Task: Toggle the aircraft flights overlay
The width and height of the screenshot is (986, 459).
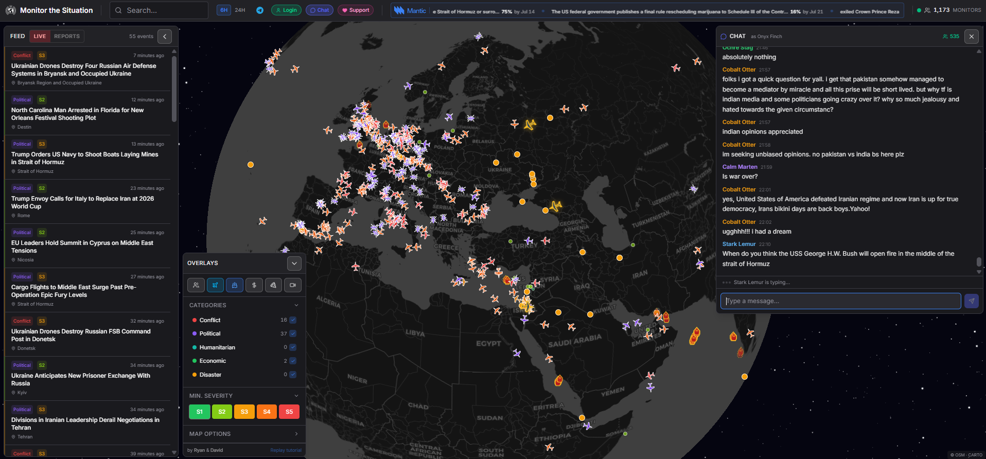Action: [215, 285]
